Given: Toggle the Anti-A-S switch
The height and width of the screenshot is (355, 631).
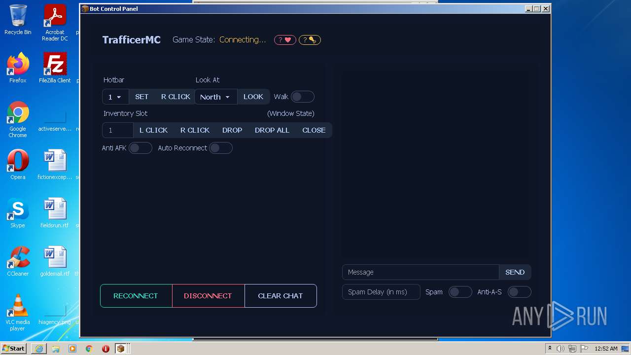Looking at the screenshot, I should point(519,292).
